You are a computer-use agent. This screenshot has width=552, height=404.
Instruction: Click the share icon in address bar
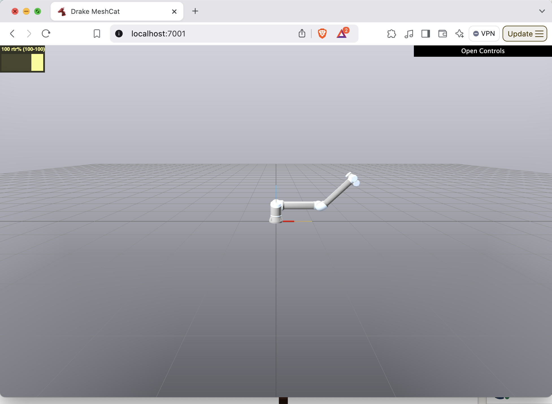click(x=302, y=34)
